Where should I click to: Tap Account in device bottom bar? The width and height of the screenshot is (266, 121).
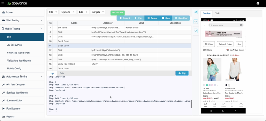pos(241,105)
